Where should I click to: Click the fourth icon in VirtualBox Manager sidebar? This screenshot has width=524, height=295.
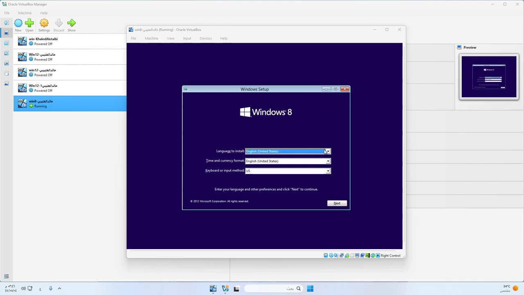6,53
